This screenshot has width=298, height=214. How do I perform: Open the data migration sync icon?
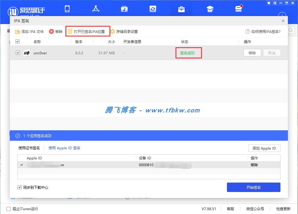pos(153,9)
